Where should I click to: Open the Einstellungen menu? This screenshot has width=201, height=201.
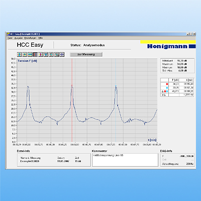click(x=30, y=38)
